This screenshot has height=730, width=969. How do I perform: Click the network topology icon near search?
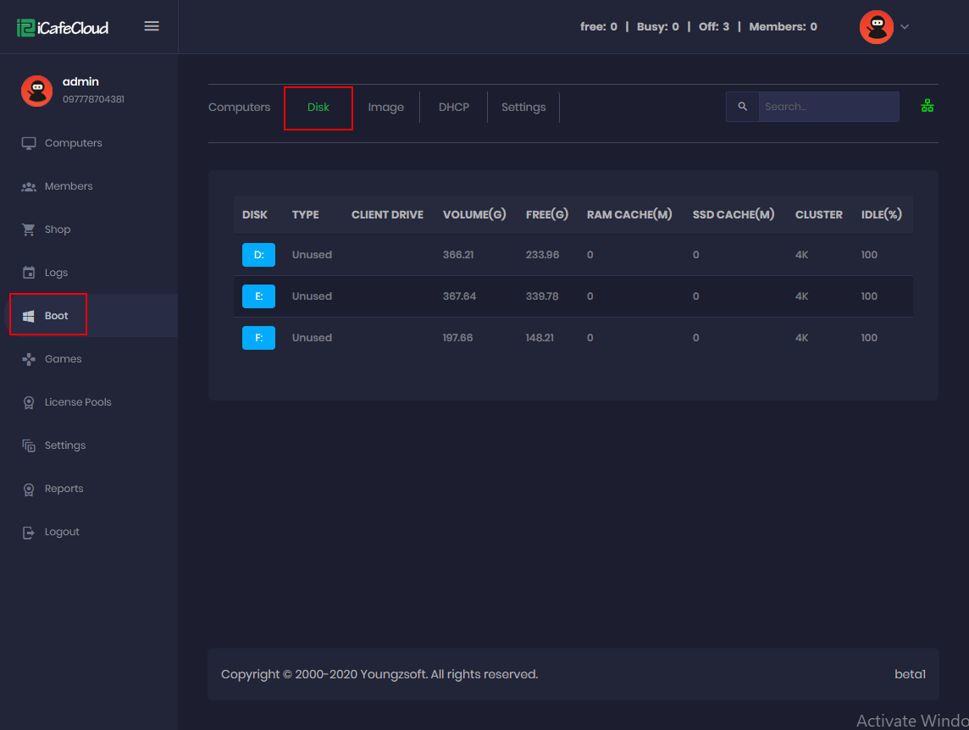(927, 105)
